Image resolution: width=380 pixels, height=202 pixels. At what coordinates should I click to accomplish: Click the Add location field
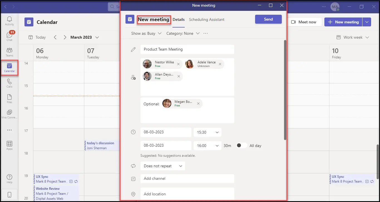tap(187, 194)
